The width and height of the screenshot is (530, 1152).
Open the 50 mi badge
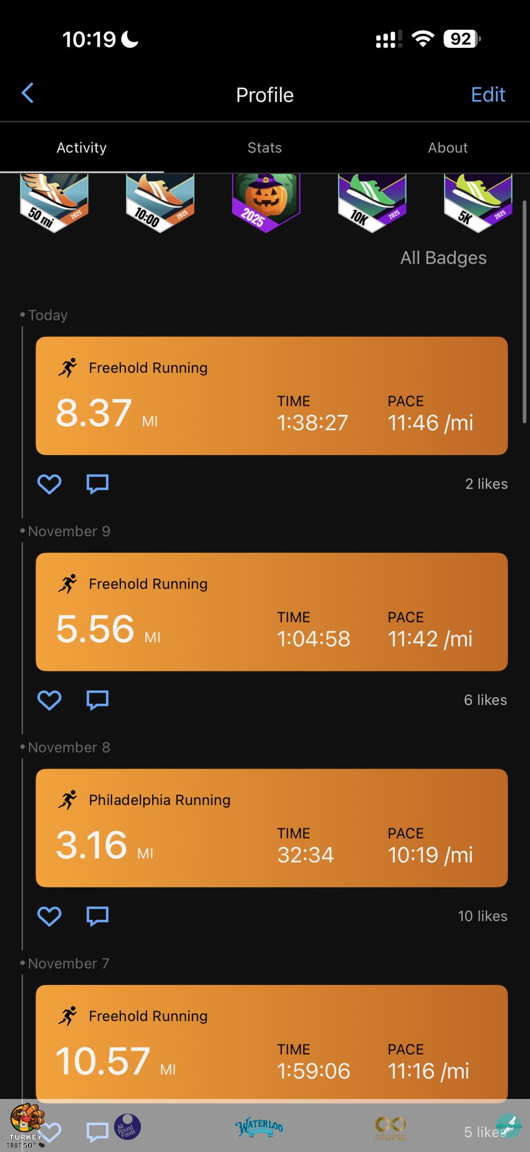pyautogui.click(x=54, y=203)
